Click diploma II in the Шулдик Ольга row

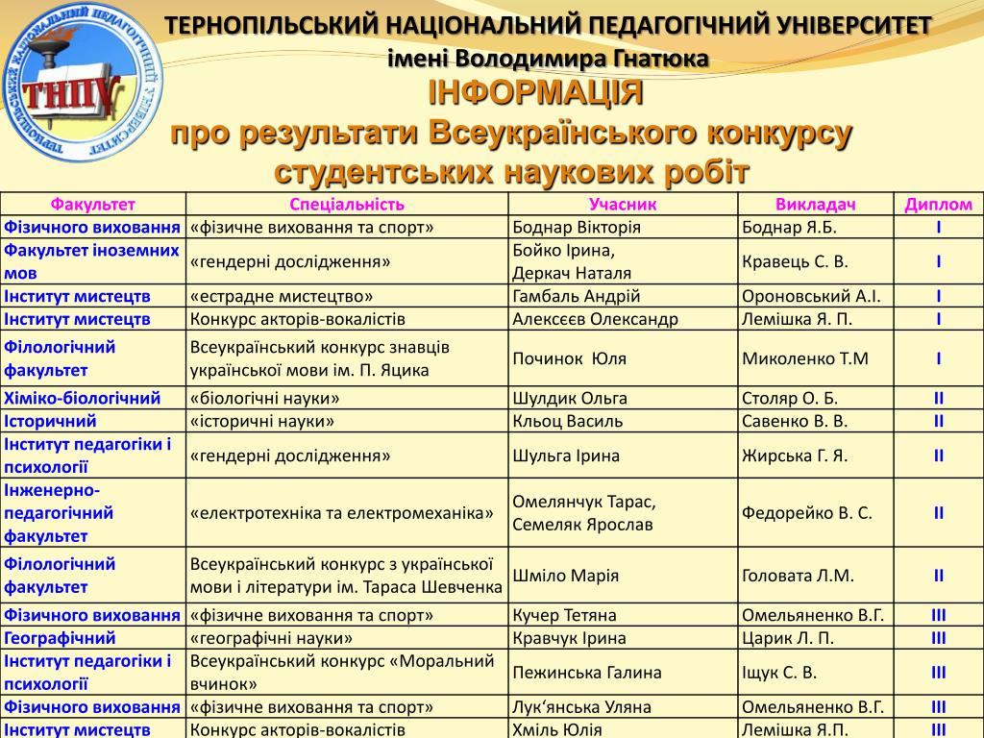click(938, 398)
